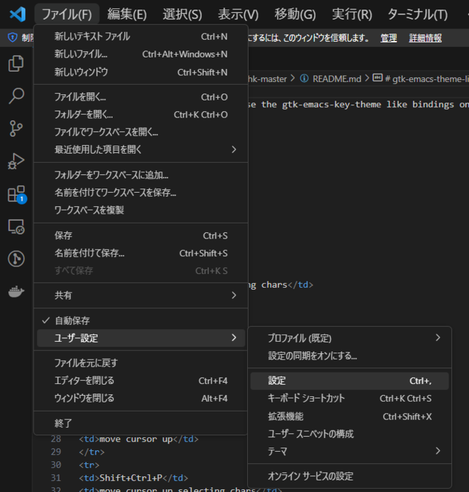
Task: Open the 選択(S) menu
Action: pyautogui.click(x=182, y=14)
